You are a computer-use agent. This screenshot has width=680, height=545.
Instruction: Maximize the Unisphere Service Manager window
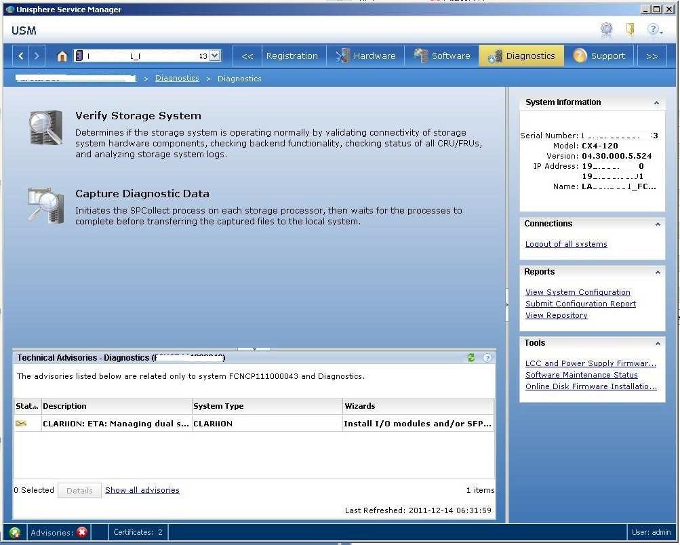657,9
